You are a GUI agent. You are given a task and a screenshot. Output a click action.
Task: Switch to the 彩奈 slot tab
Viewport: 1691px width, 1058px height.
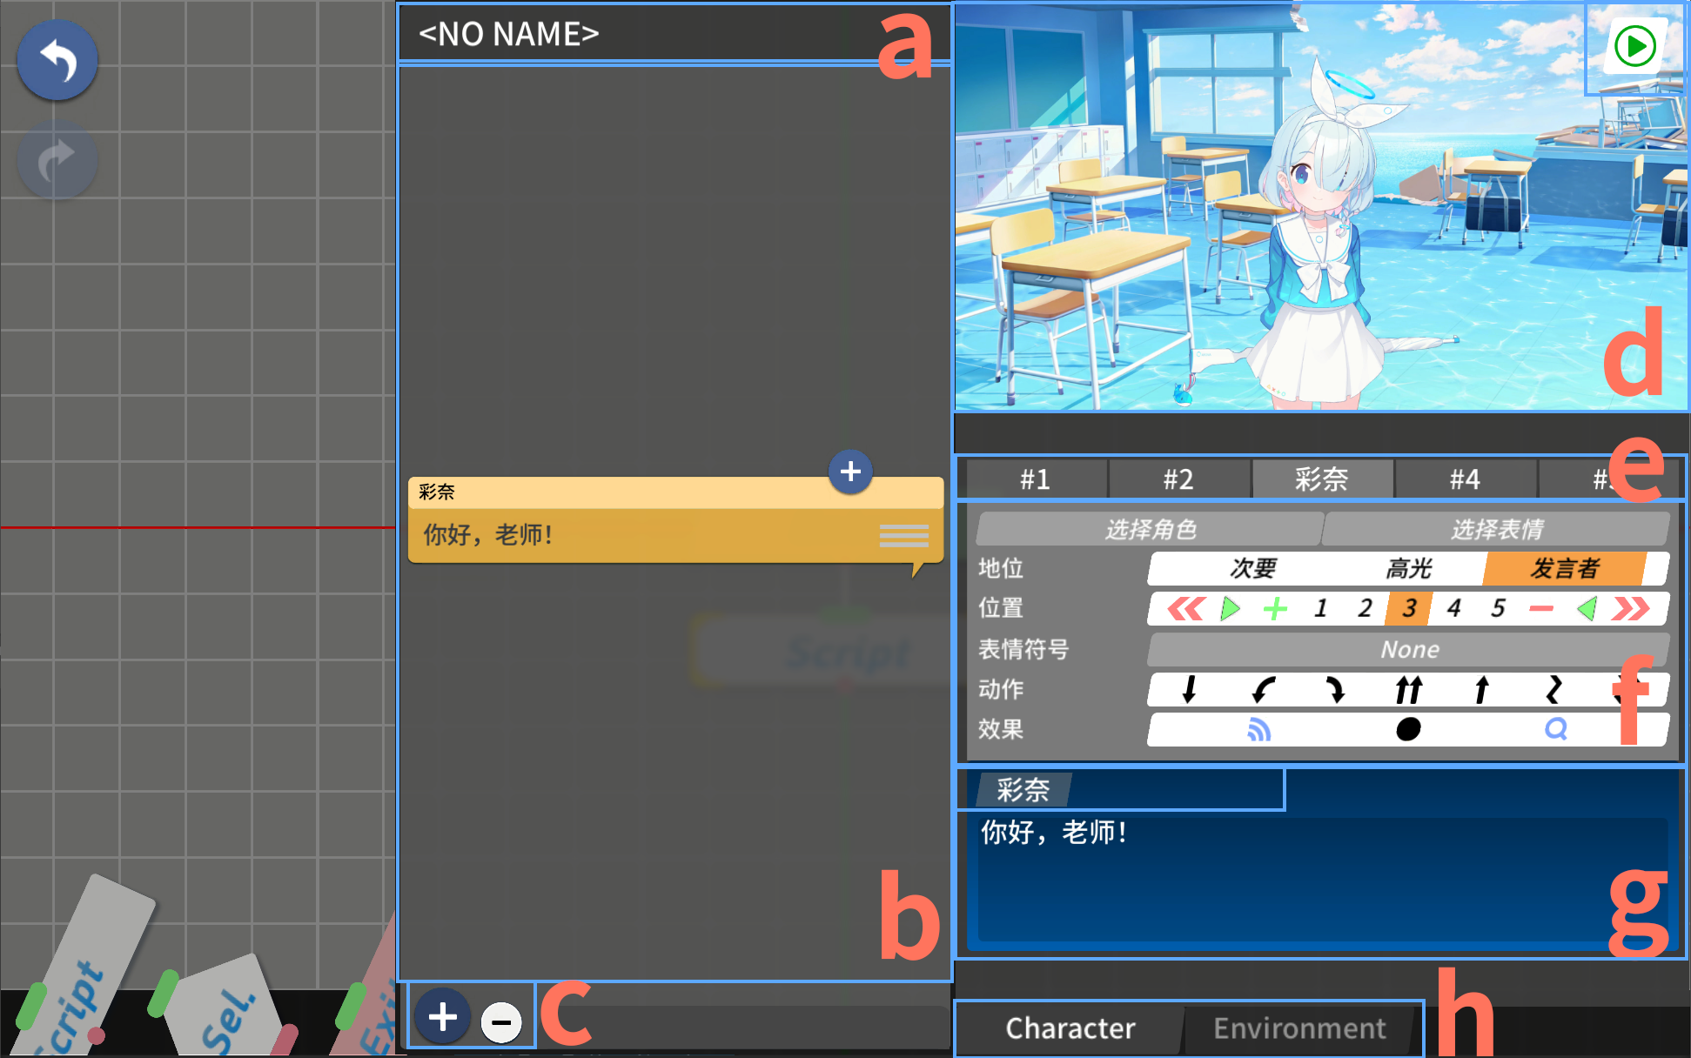(1322, 479)
